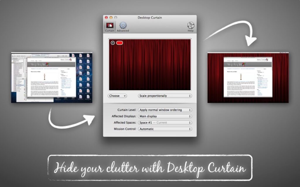The height and width of the screenshot is (187, 300).
Task: Open the Choose image dropdown
Action: (117, 96)
